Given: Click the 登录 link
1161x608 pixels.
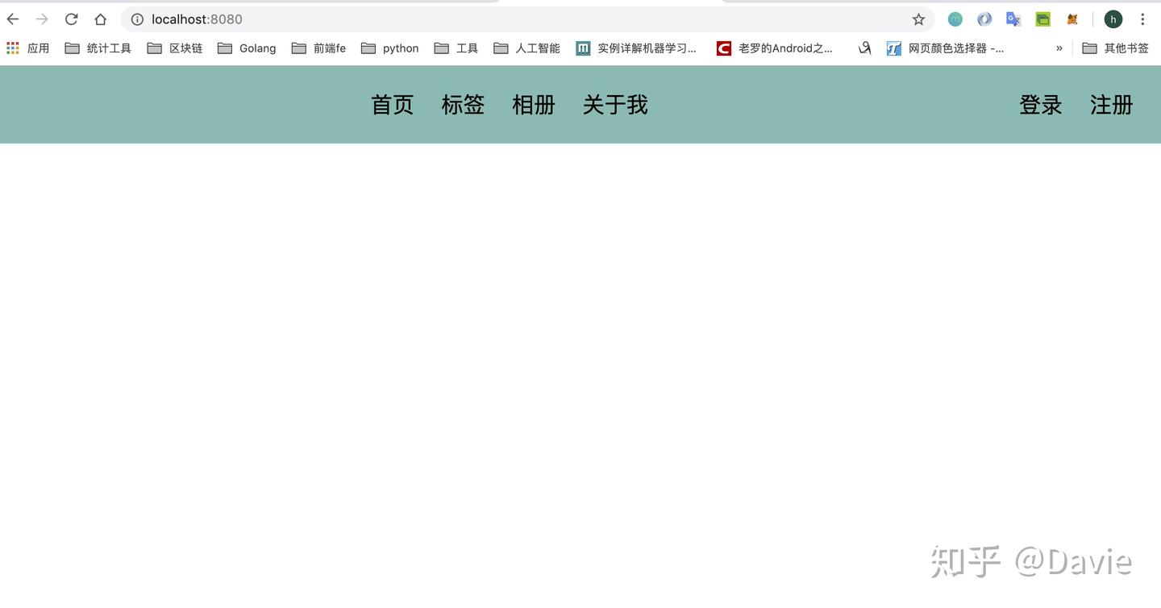Looking at the screenshot, I should (x=1040, y=104).
